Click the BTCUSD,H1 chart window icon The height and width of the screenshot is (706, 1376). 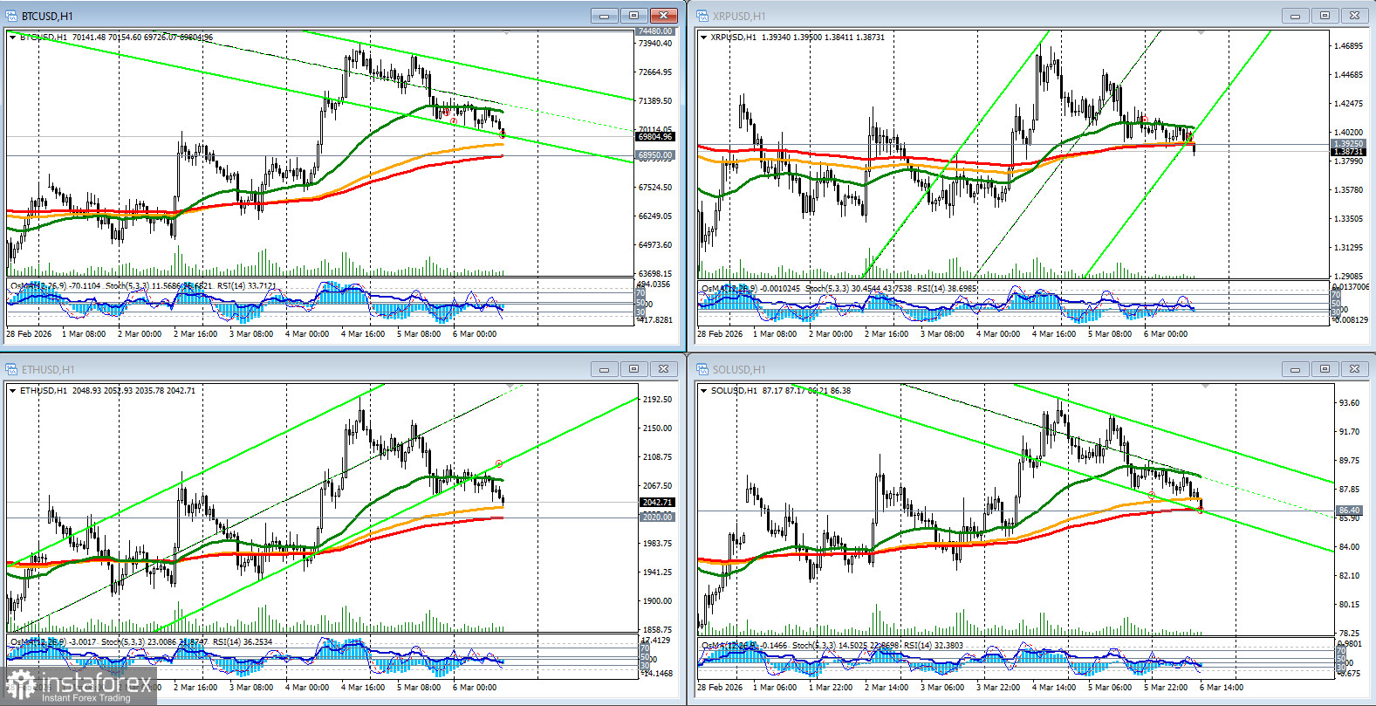(x=11, y=16)
